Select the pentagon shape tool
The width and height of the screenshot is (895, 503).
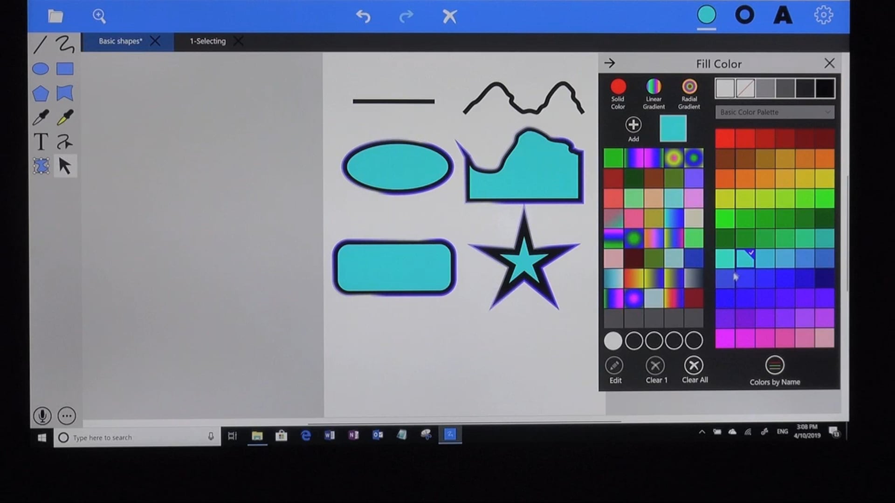tap(40, 93)
